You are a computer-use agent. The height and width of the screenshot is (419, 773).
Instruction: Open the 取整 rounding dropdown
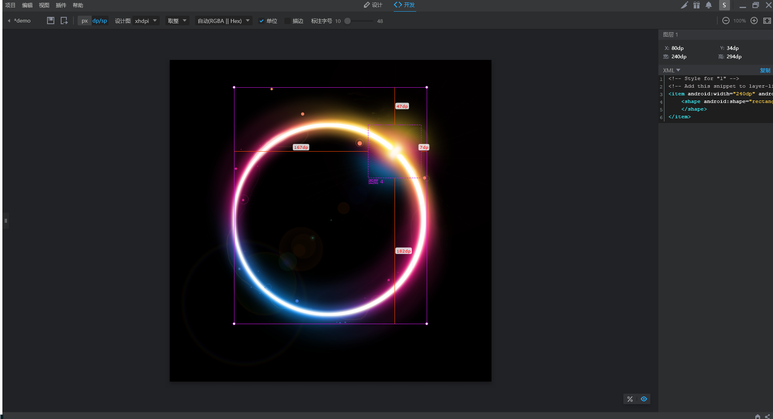click(x=177, y=21)
